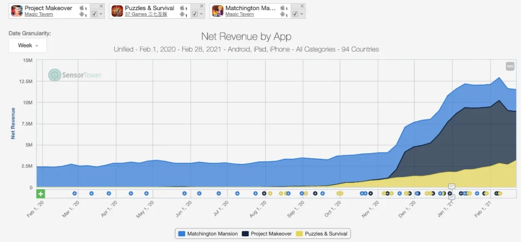Expand the Project Makeover options arrow
The image size is (521, 242).
(101, 14)
